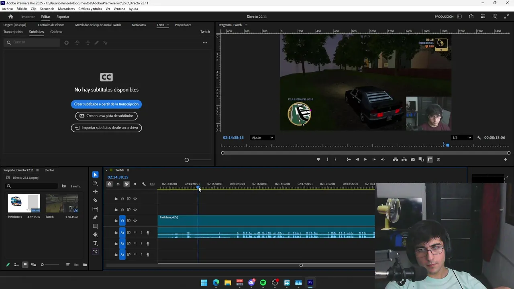Click the Overwrite button in Program monitor

(x=404, y=159)
